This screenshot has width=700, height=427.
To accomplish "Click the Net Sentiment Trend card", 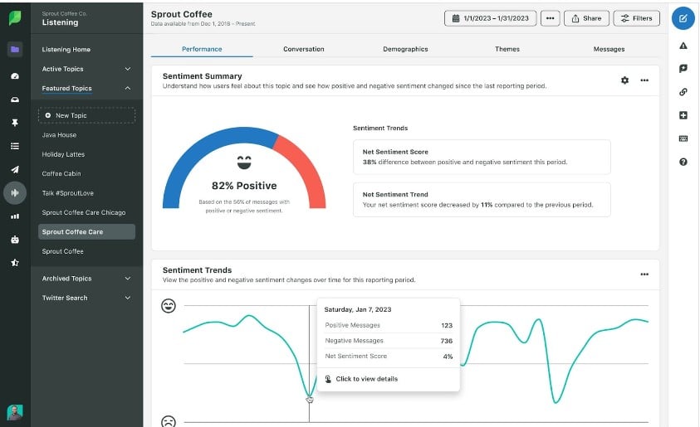I will [x=482, y=200].
